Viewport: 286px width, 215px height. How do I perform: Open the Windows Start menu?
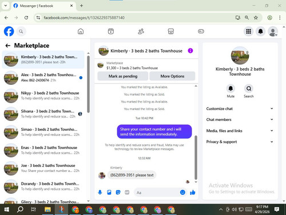(7, 209)
